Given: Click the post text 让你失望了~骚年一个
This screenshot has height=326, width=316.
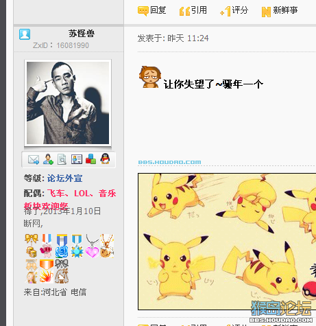Looking at the screenshot, I should pos(213,84).
